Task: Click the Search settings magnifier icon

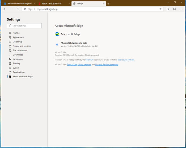Action: click(10, 26)
